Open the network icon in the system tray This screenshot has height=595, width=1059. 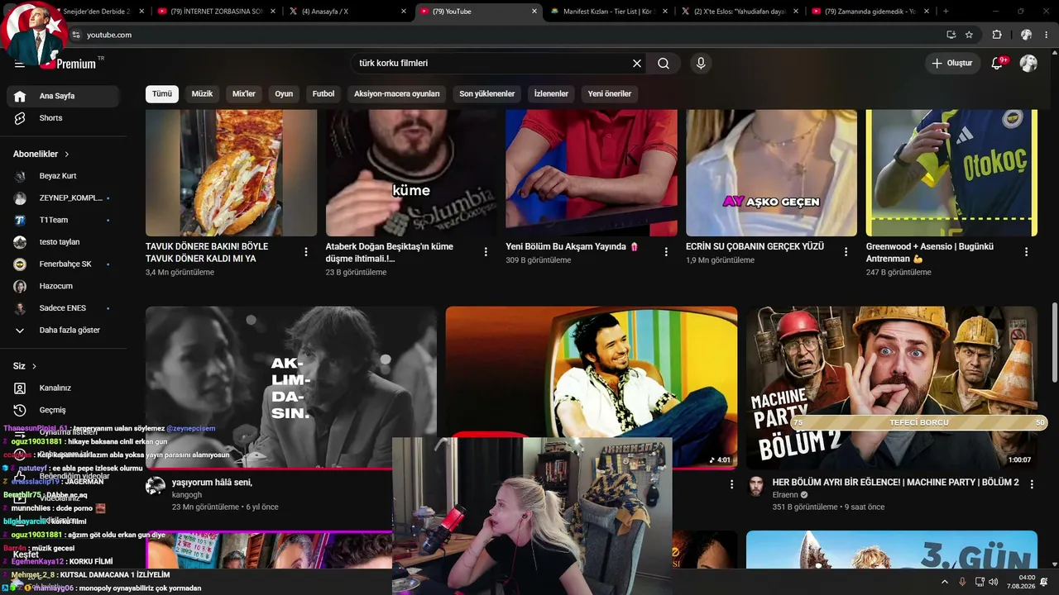[x=980, y=582]
